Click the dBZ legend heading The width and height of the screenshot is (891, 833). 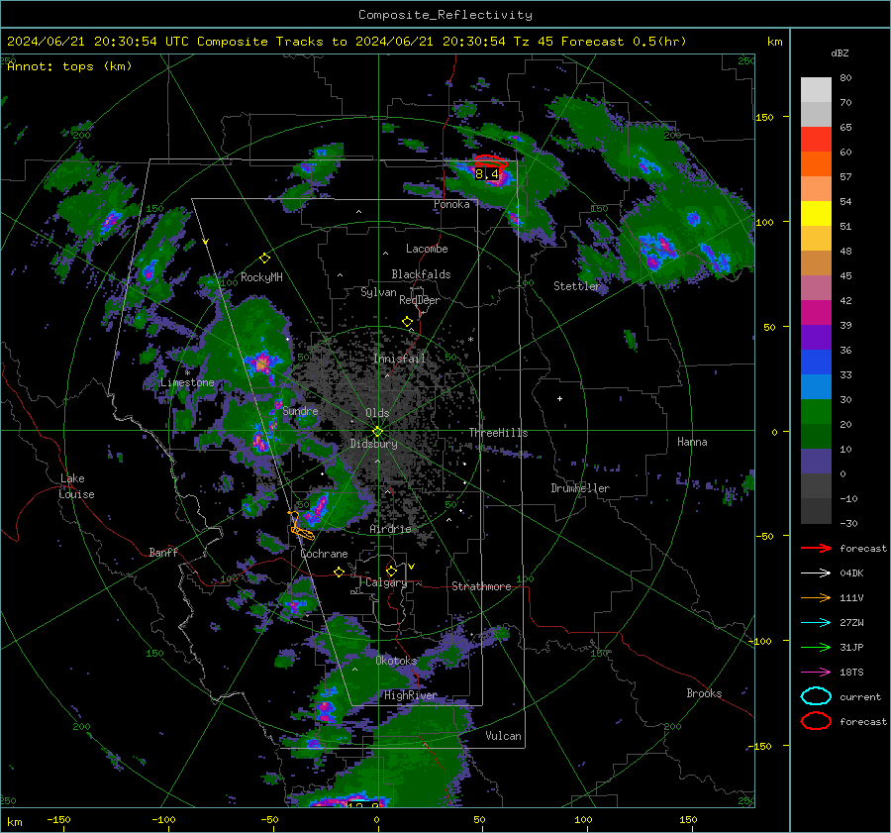(x=840, y=52)
